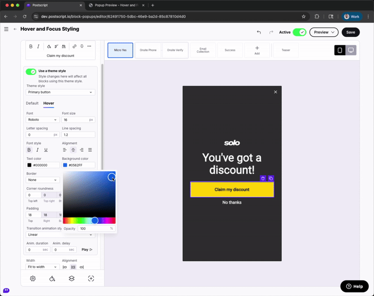This screenshot has height=296, width=374.
Task: Click the Claim my discount popup button
Action: [x=232, y=190]
